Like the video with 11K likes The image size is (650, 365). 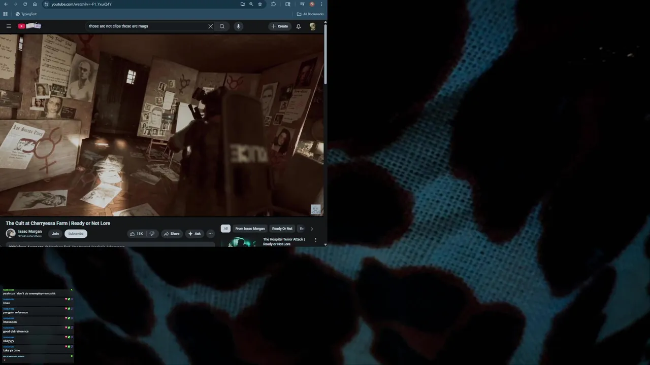click(136, 234)
